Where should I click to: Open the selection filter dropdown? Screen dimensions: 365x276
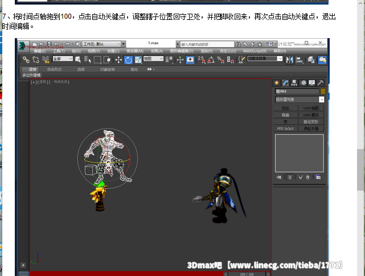[x=63, y=59]
